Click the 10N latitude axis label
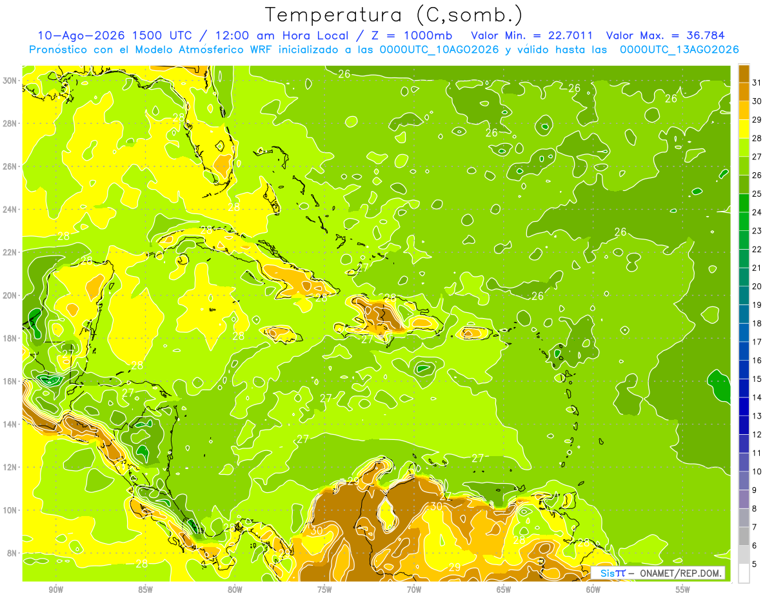 point(10,510)
